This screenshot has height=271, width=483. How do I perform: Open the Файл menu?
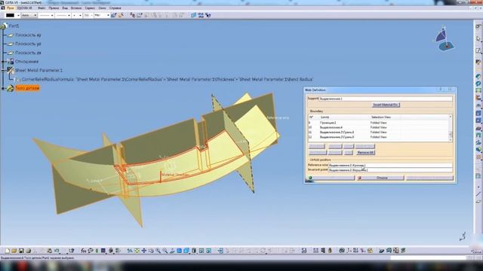click(x=42, y=8)
